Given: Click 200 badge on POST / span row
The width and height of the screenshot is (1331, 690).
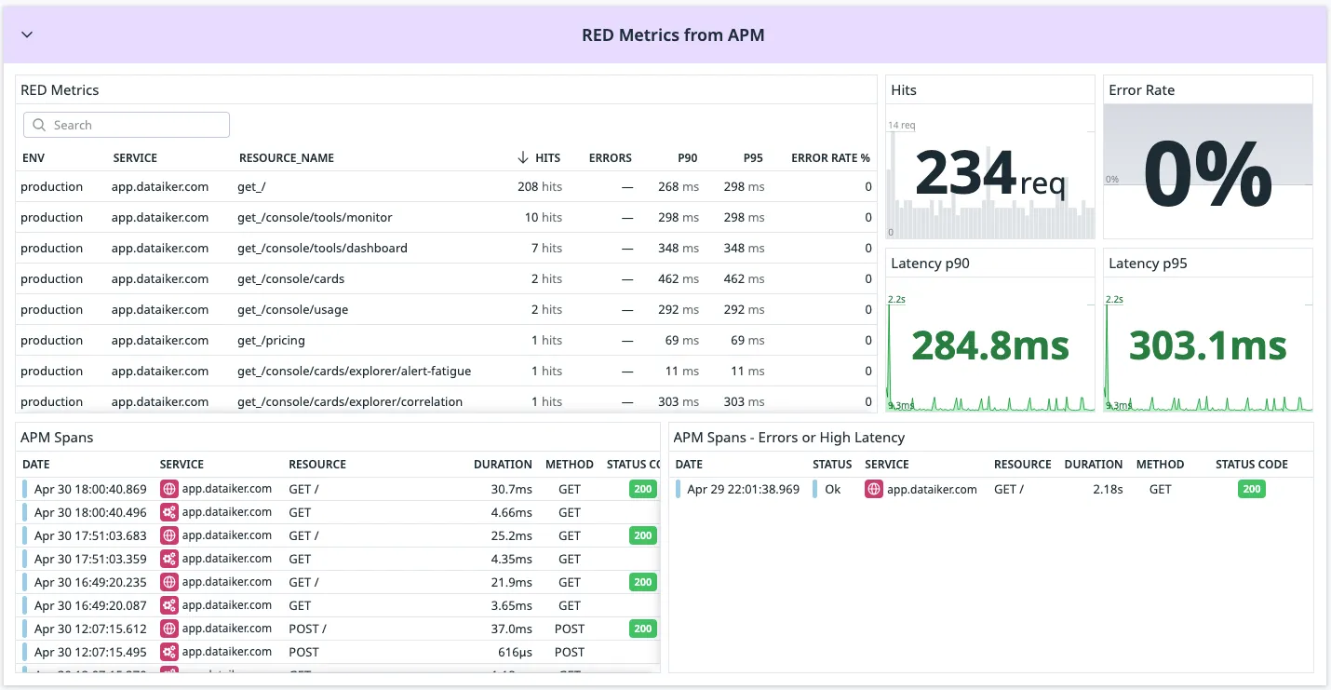Looking at the screenshot, I should coord(642,629).
